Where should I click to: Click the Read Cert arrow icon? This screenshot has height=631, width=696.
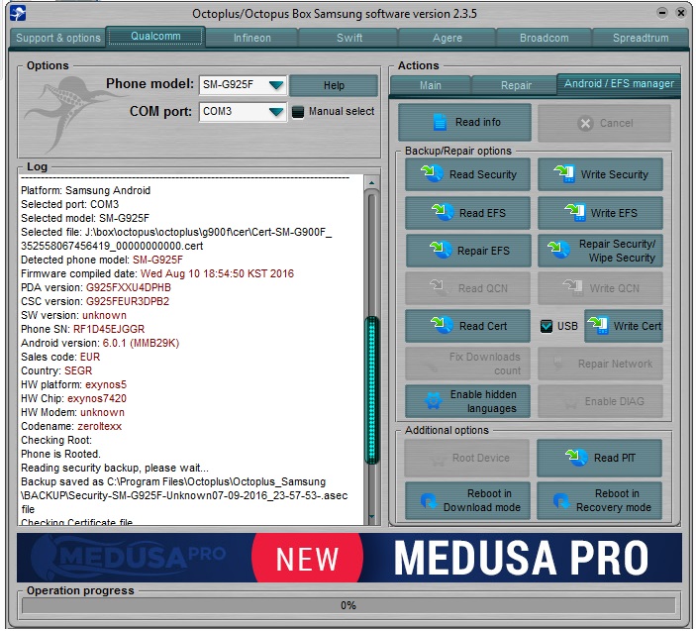(x=443, y=325)
